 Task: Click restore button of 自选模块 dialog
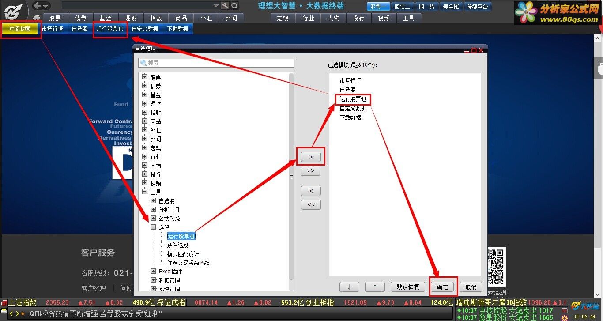[474, 50]
